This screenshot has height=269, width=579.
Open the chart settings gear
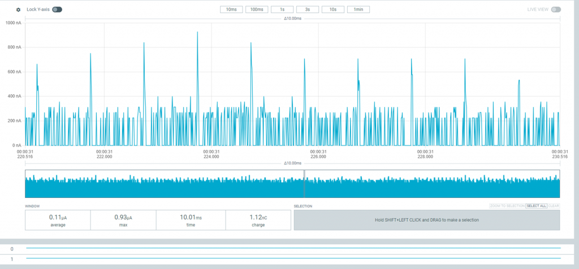[x=19, y=10]
